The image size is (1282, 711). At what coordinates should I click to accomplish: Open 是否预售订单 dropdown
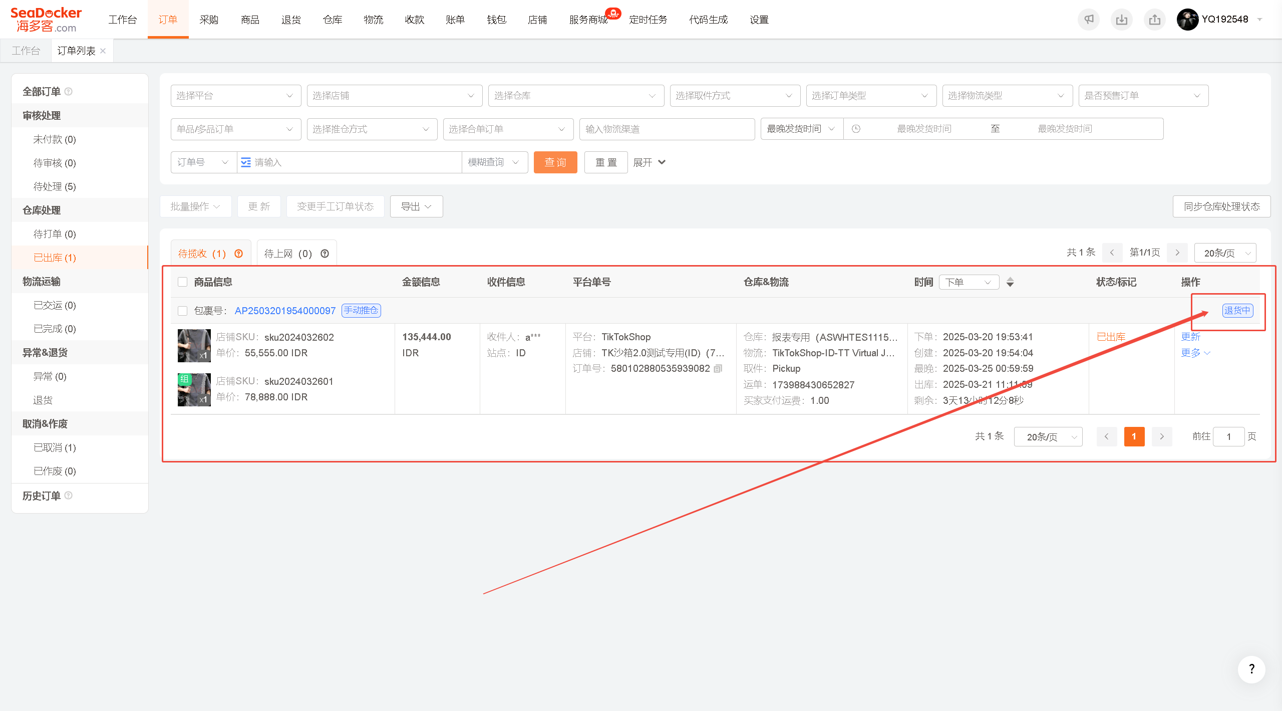1144,96
